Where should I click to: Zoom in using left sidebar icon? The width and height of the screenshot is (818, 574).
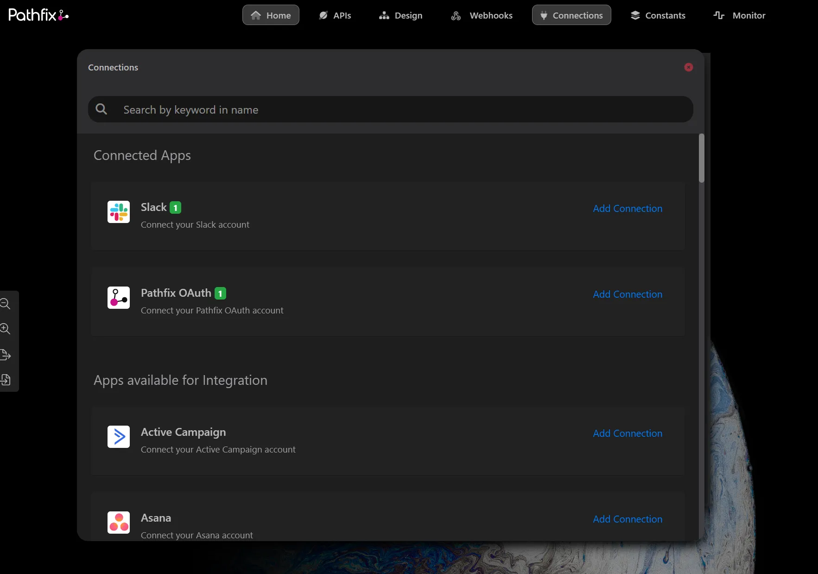tap(5, 329)
